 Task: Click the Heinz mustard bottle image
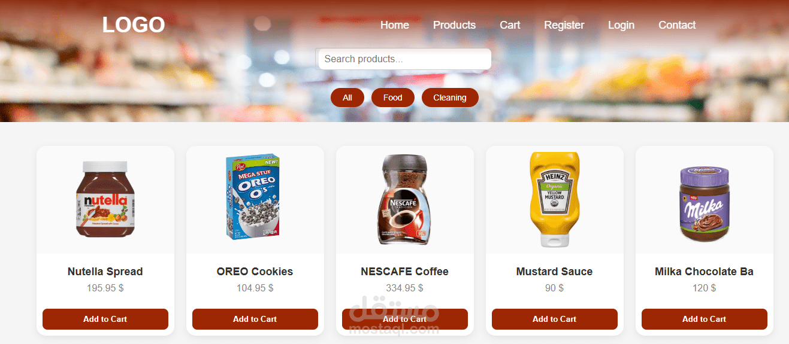(x=555, y=199)
